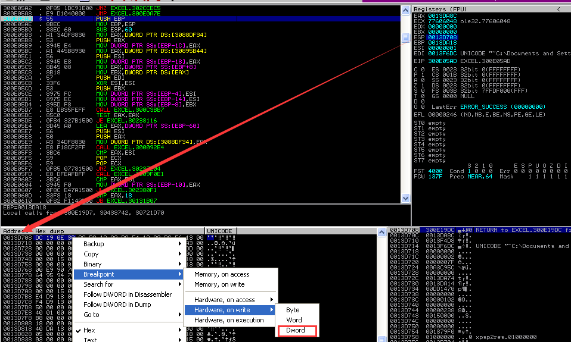Expand the Backup submenu
The height and width of the screenshot is (342, 571).
(94, 244)
